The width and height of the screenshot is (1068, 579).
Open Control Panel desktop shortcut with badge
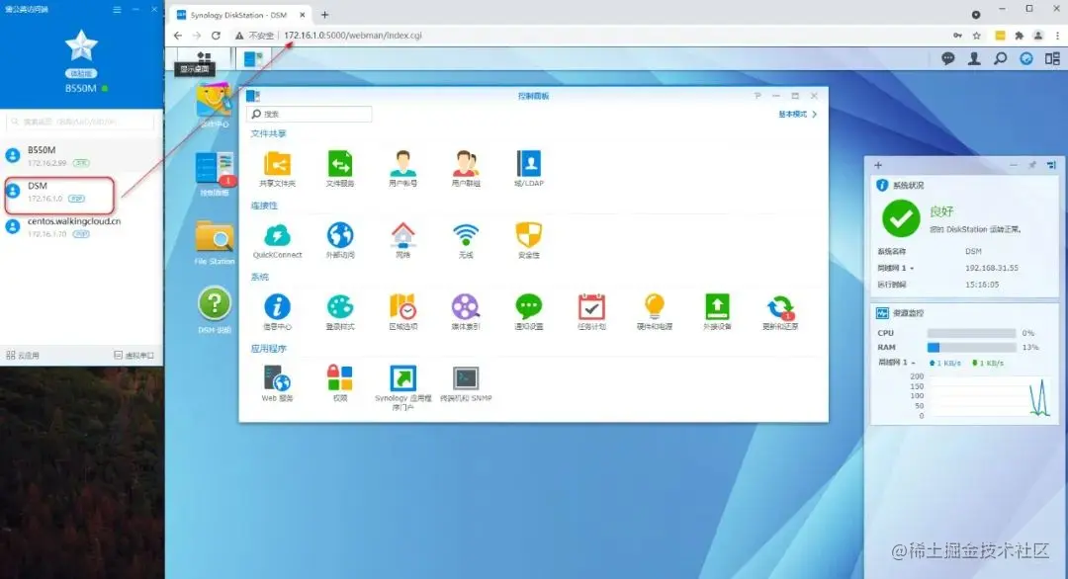coord(214,168)
